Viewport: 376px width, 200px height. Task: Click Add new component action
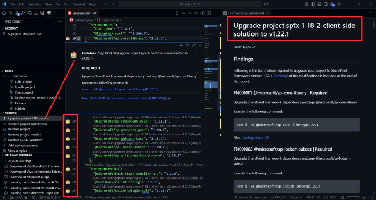click(23, 145)
